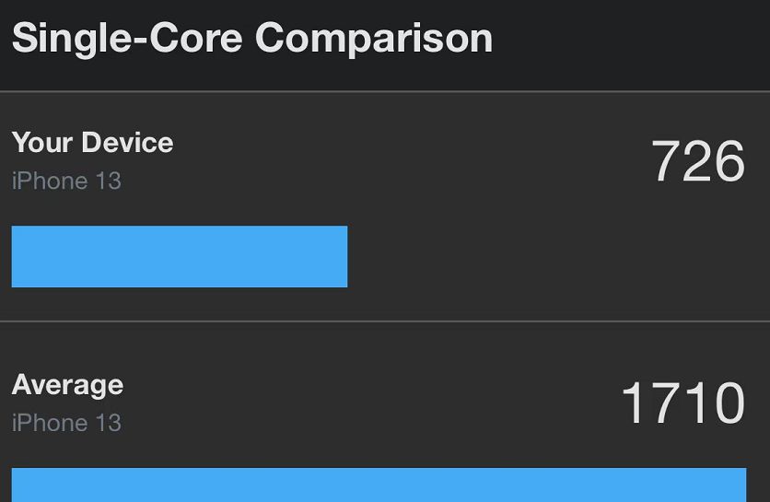Click the word Single-Core in the heading

pyautogui.click(x=127, y=40)
